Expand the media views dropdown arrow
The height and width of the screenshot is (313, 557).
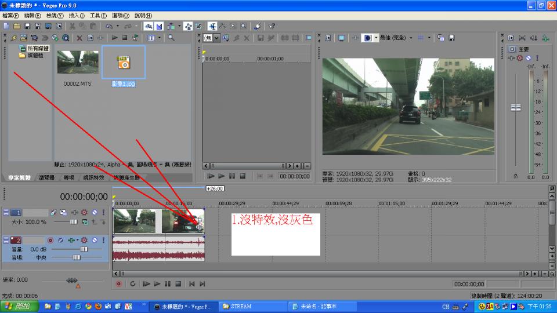159,38
